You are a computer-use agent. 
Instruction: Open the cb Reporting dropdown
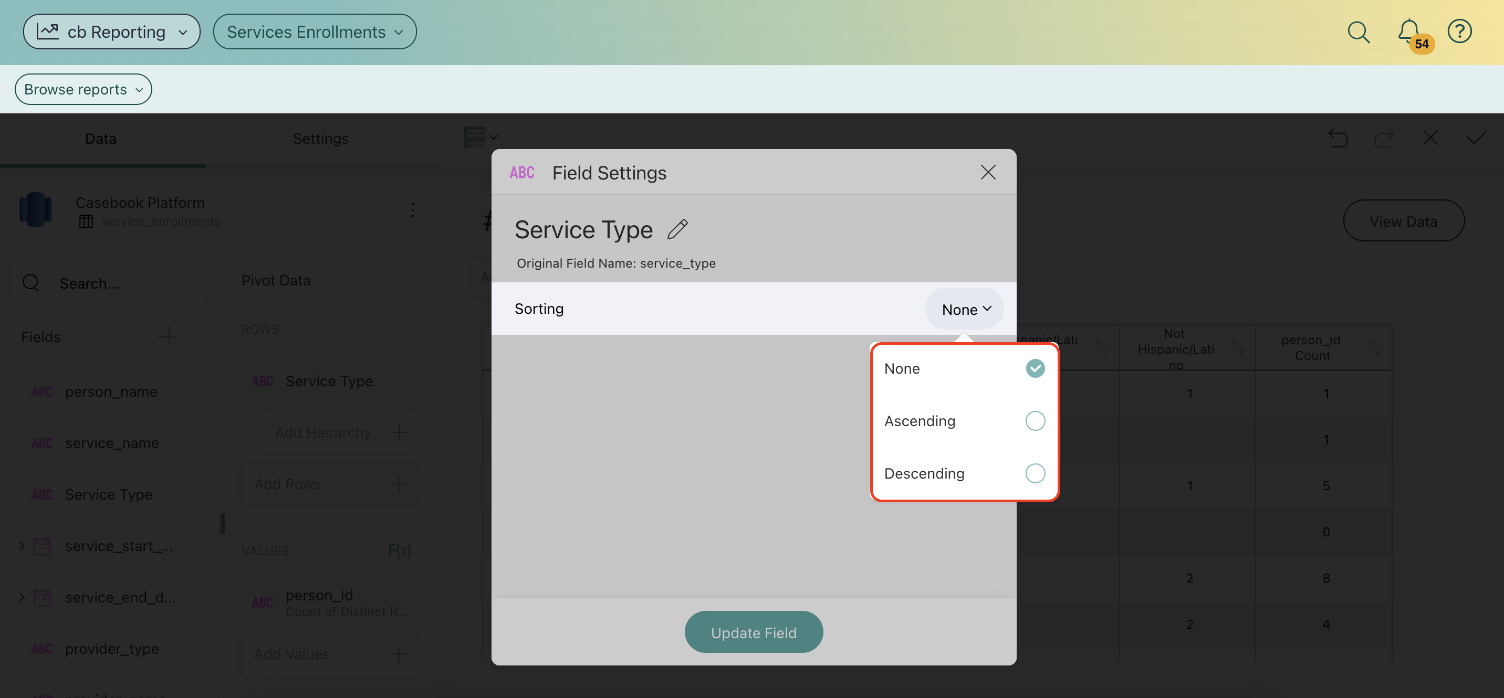pos(111,31)
